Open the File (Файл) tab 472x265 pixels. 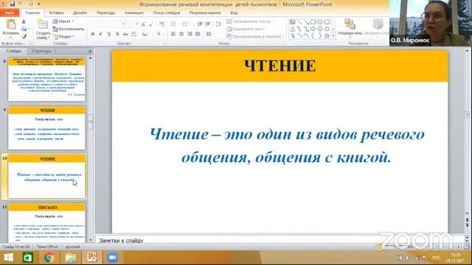[x=10, y=13]
